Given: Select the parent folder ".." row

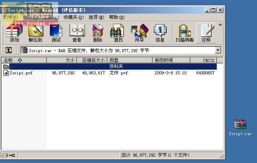Looking at the screenshot, I should (x=110, y=66).
